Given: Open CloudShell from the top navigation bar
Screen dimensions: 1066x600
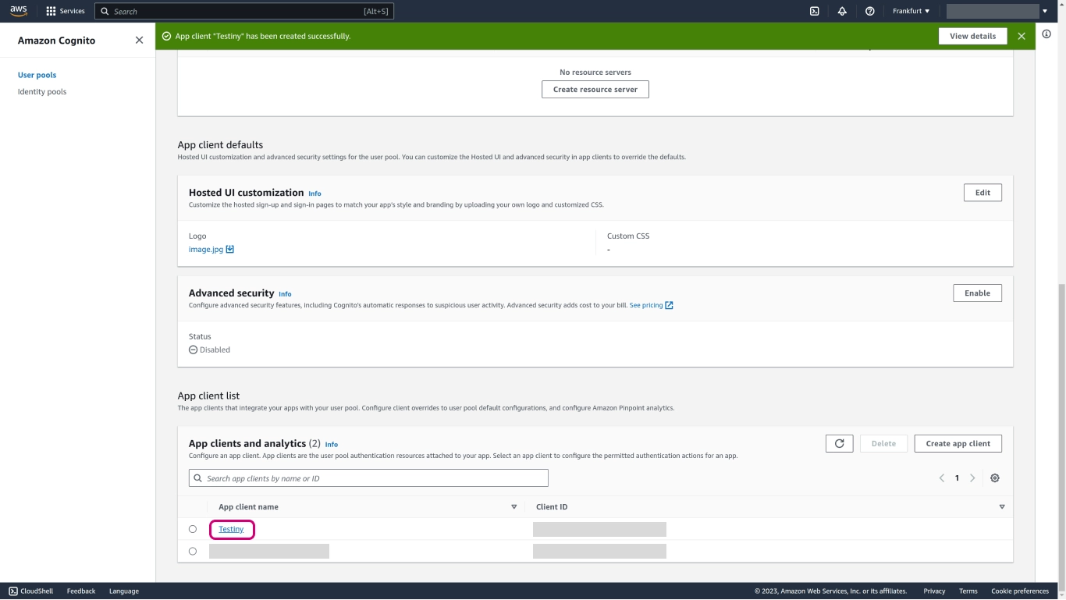Looking at the screenshot, I should coord(814,11).
